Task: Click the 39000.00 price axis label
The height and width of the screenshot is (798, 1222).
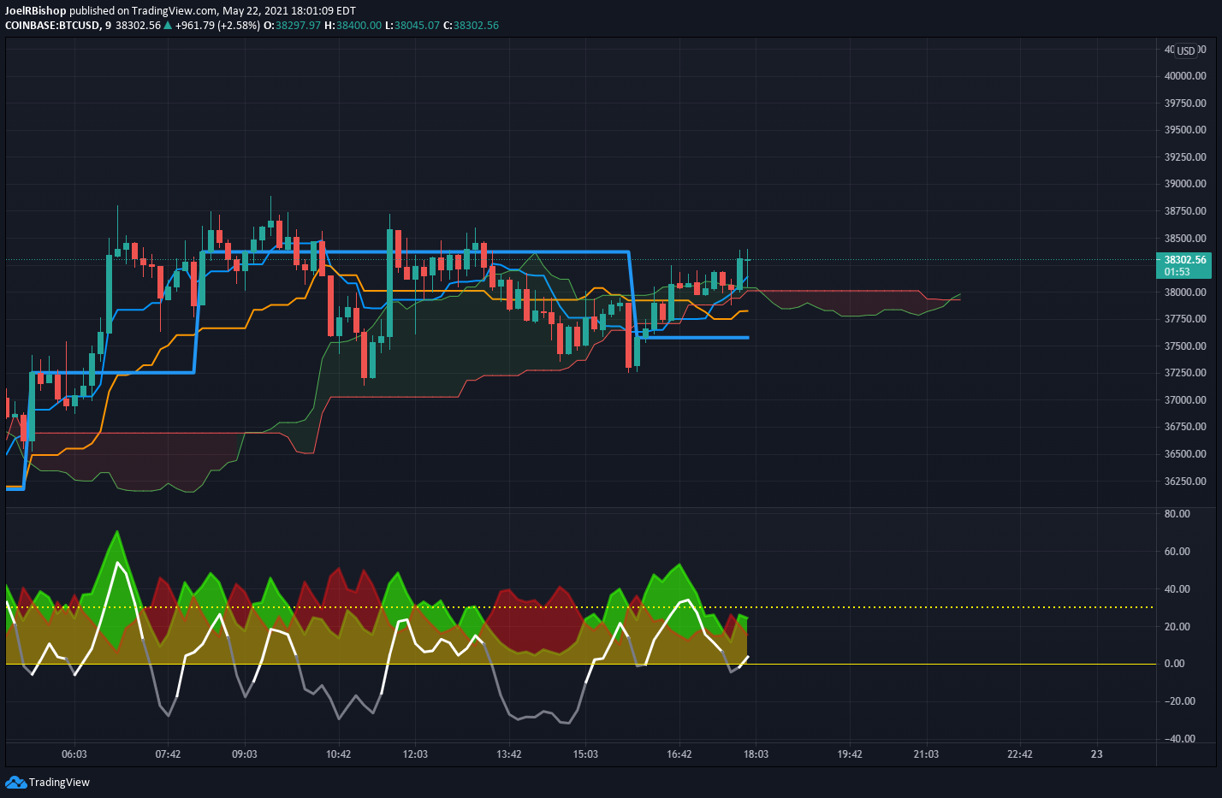Action: click(x=1185, y=184)
